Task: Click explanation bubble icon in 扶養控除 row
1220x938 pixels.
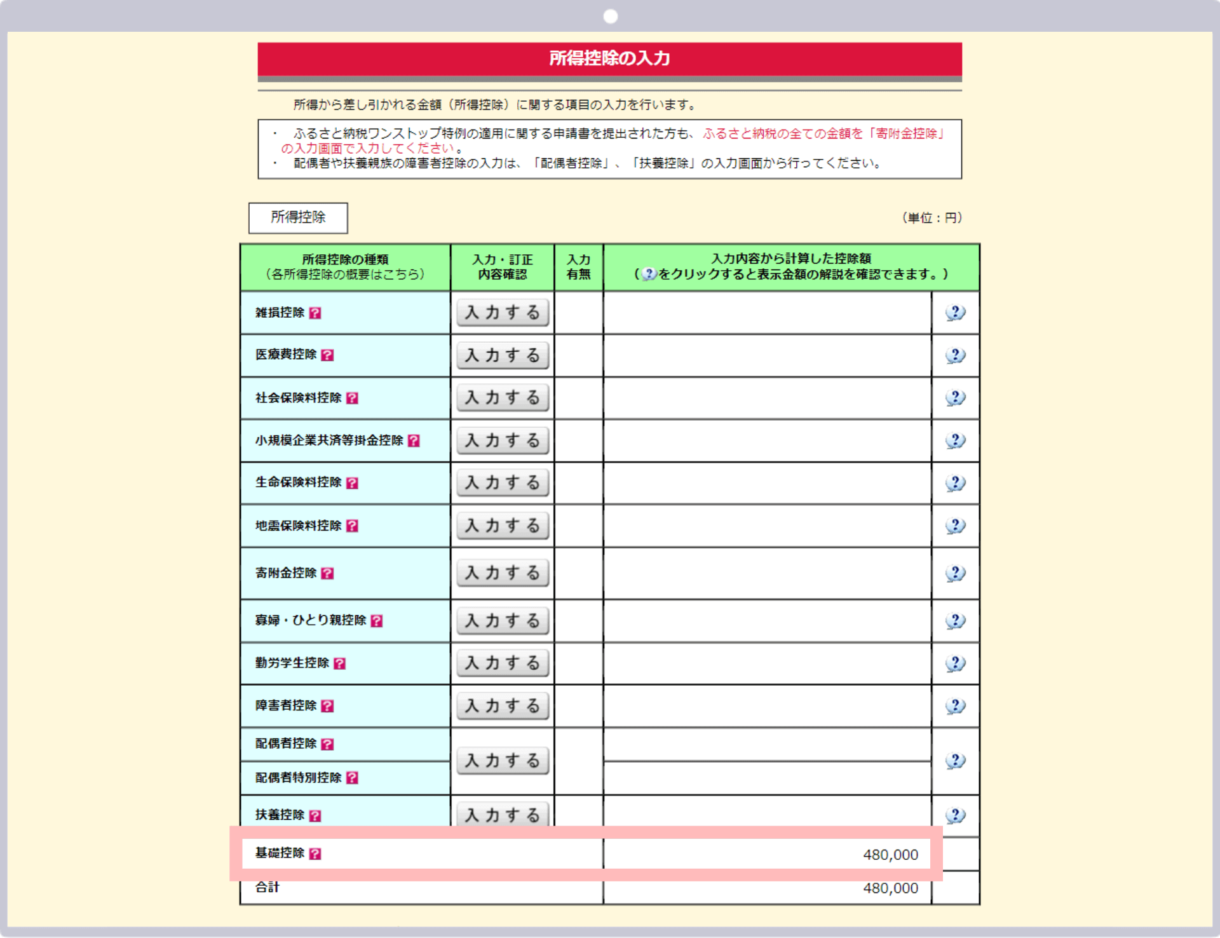Action: click(955, 815)
